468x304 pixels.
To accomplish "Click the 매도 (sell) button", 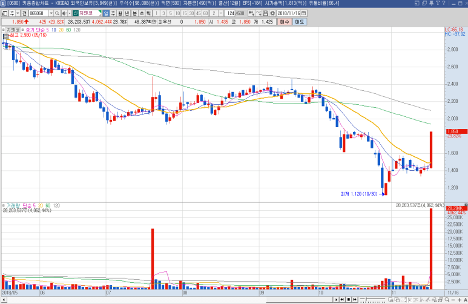I will [x=300, y=22].
